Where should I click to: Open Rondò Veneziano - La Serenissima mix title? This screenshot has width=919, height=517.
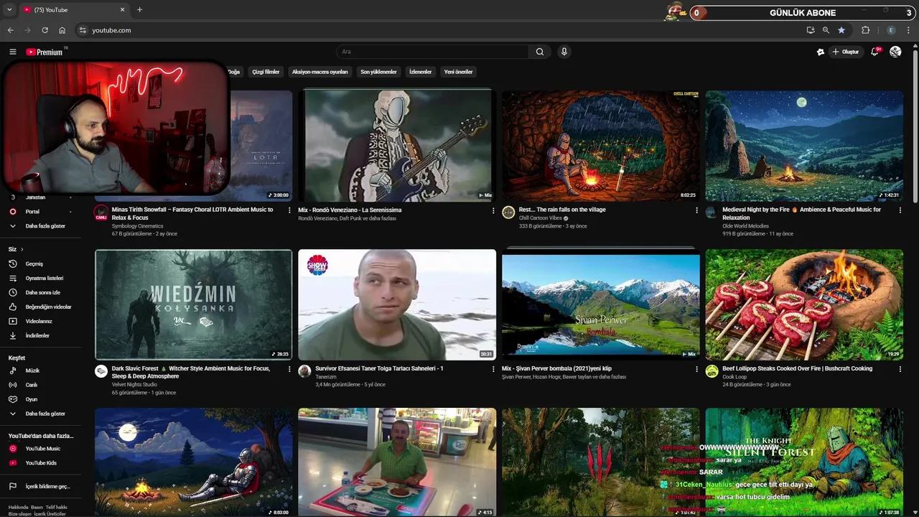coord(350,210)
